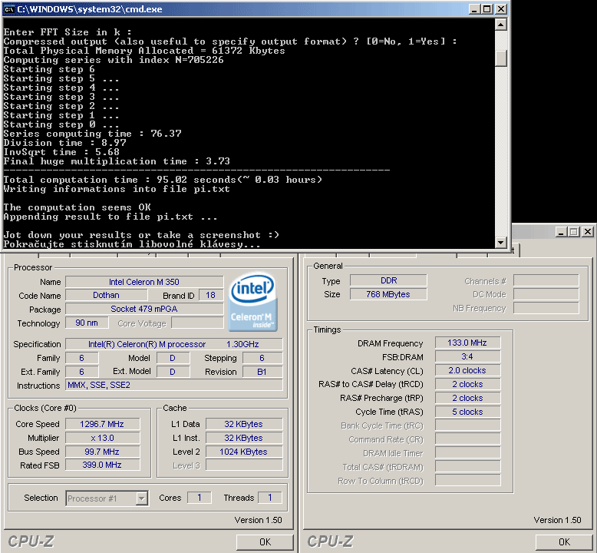The height and width of the screenshot is (553, 597).
Task: Click the Package value Socket 479 mPGA
Action: (x=144, y=309)
